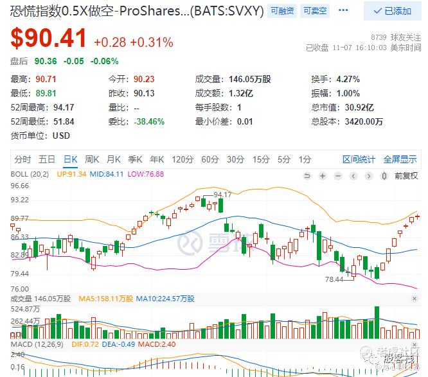Select the 周K weekly candlestick tab

pos(92,159)
